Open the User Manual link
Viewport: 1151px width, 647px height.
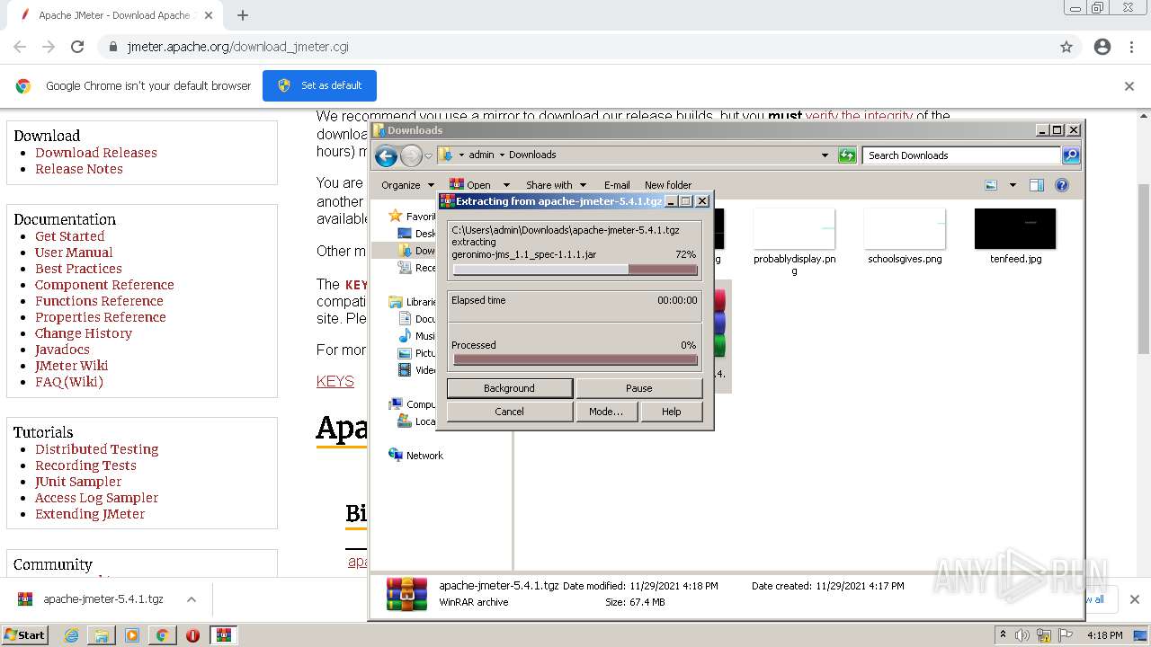pyautogui.click(x=74, y=253)
